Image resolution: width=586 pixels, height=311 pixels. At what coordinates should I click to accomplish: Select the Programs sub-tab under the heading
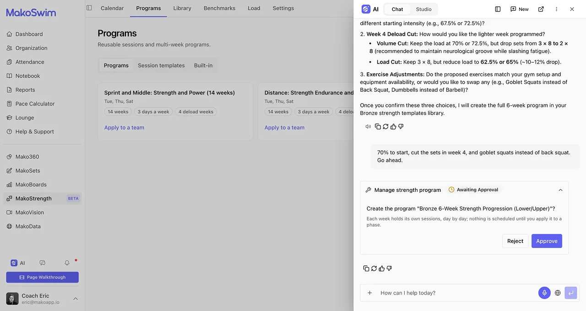coord(116,65)
